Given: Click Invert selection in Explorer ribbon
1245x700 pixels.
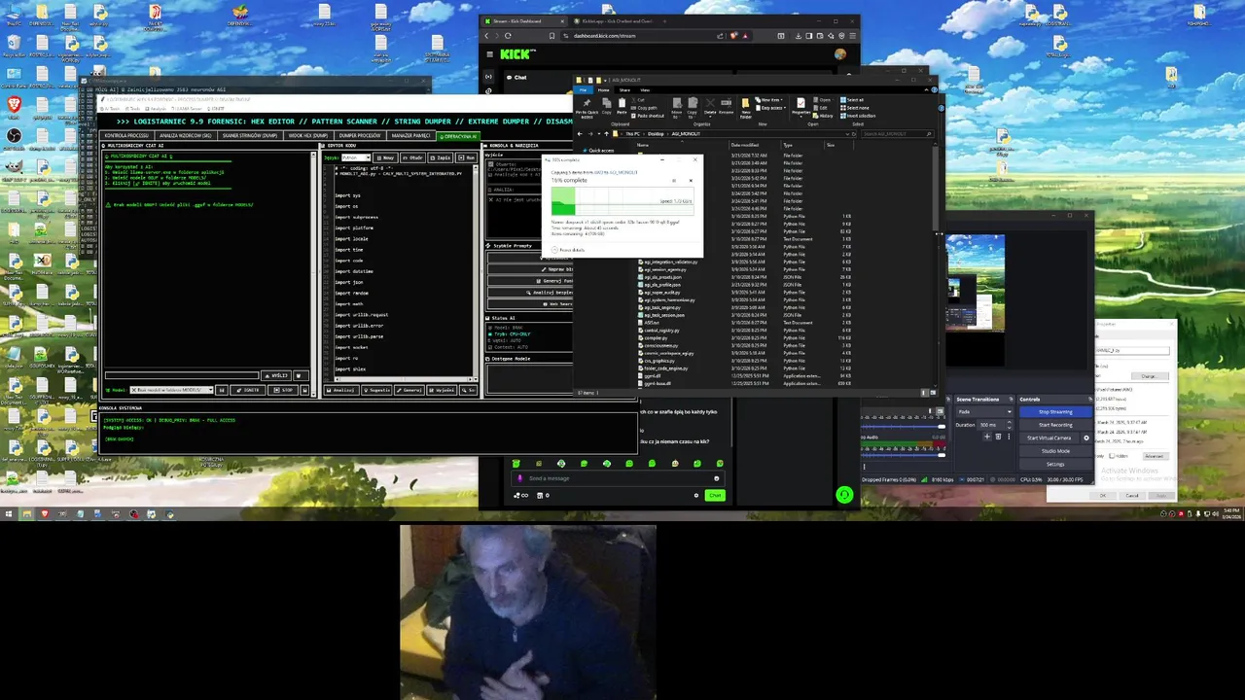Looking at the screenshot, I should [x=860, y=116].
